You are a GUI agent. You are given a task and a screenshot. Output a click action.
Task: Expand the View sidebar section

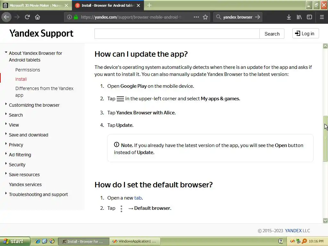pos(14,125)
